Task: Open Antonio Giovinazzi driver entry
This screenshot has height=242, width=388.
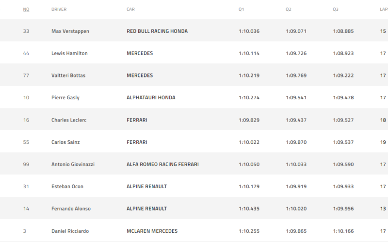Action: (x=73, y=165)
